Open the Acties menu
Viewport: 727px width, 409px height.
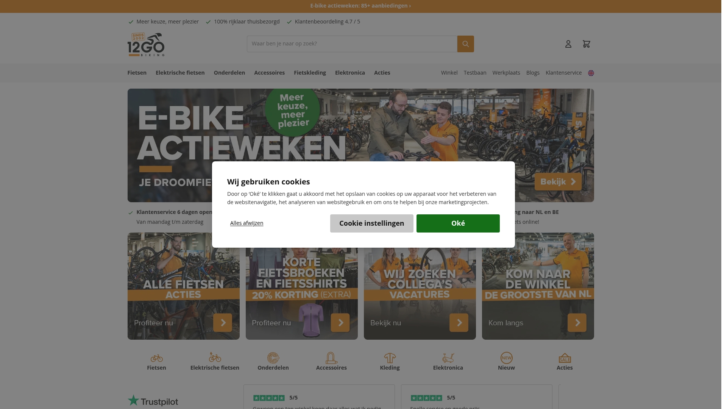click(x=382, y=73)
